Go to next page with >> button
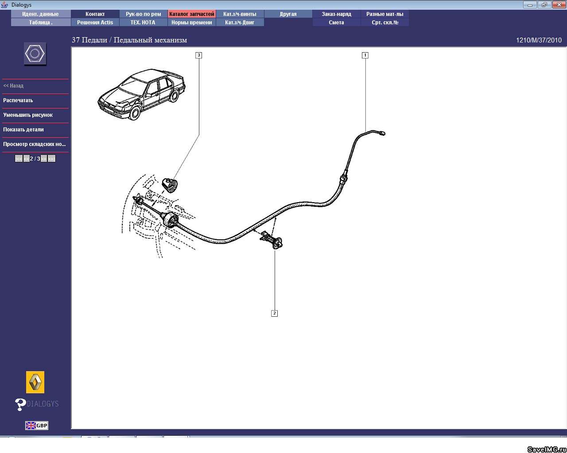Image resolution: width=567 pixels, height=453 pixels. point(44,159)
